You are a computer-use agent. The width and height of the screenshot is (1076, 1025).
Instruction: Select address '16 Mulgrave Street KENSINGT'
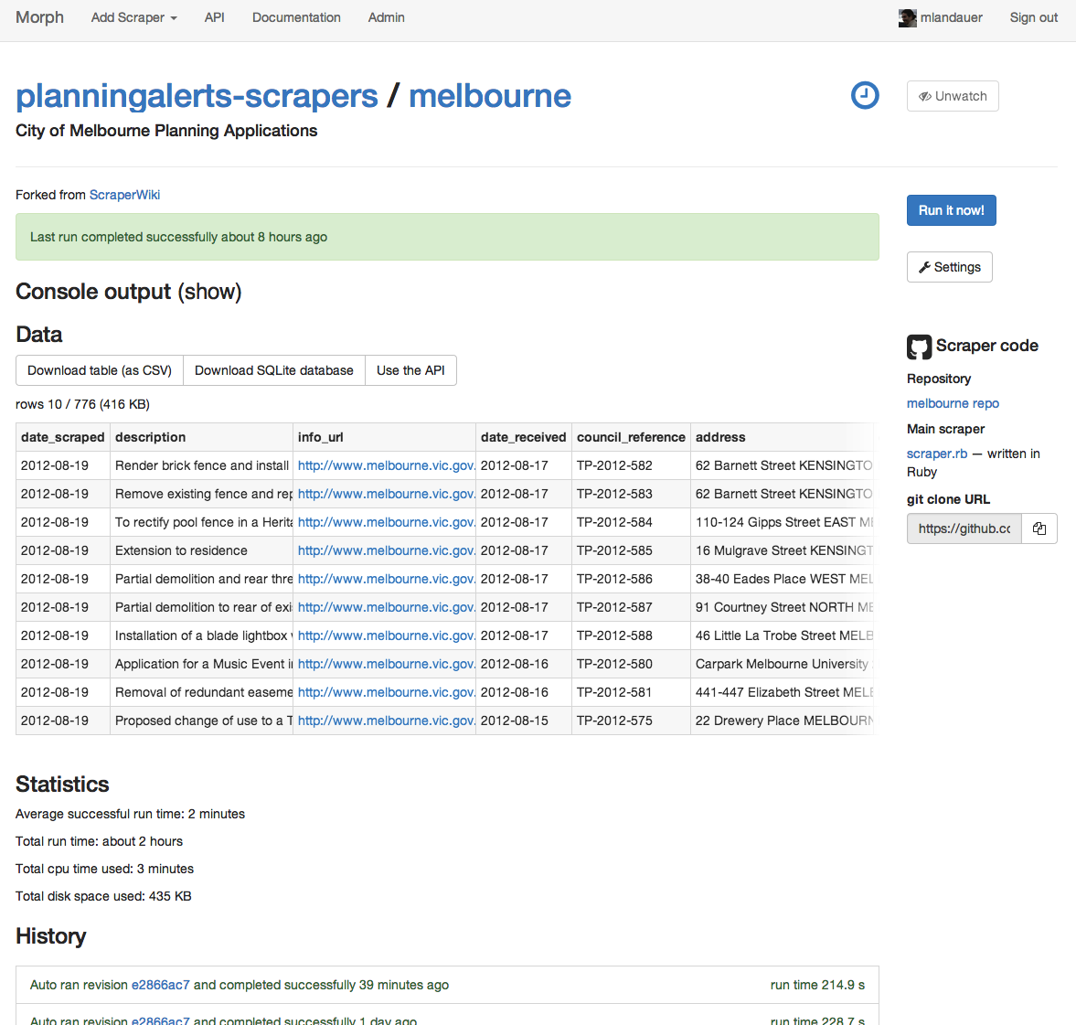pyautogui.click(x=784, y=550)
